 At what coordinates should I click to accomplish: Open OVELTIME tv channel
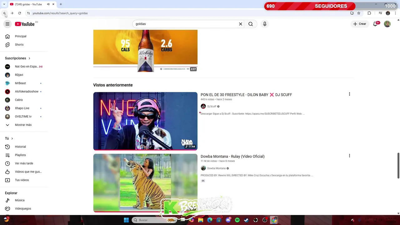(24, 117)
